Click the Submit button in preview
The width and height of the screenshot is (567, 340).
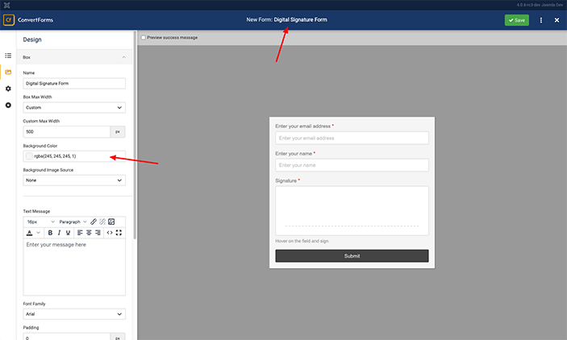(352, 255)
